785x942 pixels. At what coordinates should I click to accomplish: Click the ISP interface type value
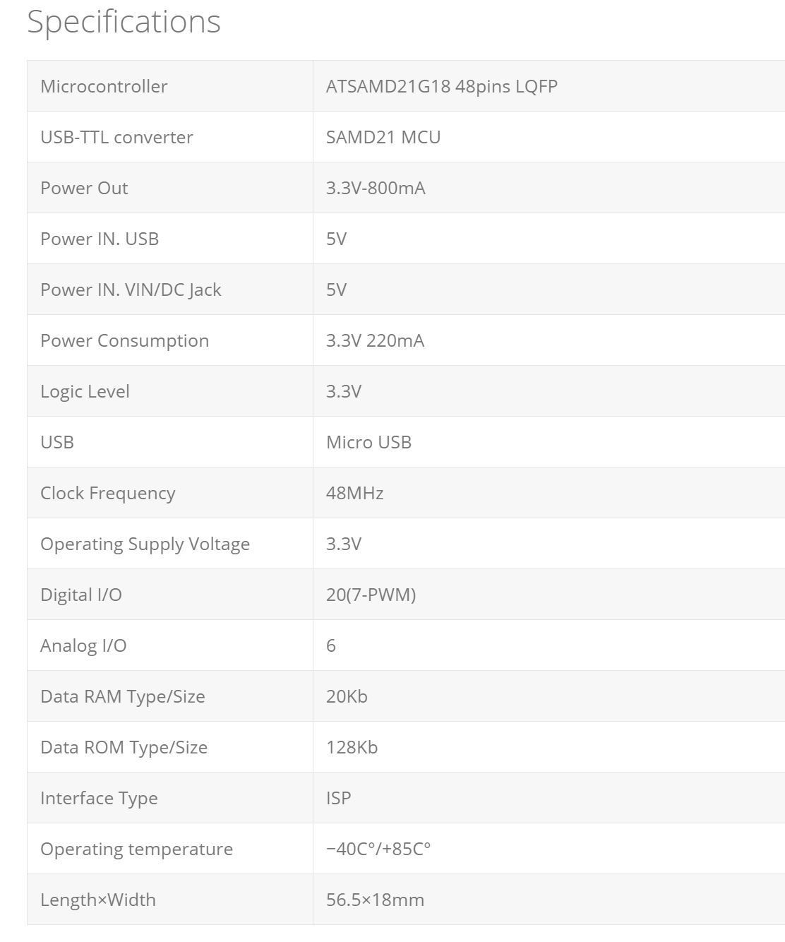(x=338, y=798)
